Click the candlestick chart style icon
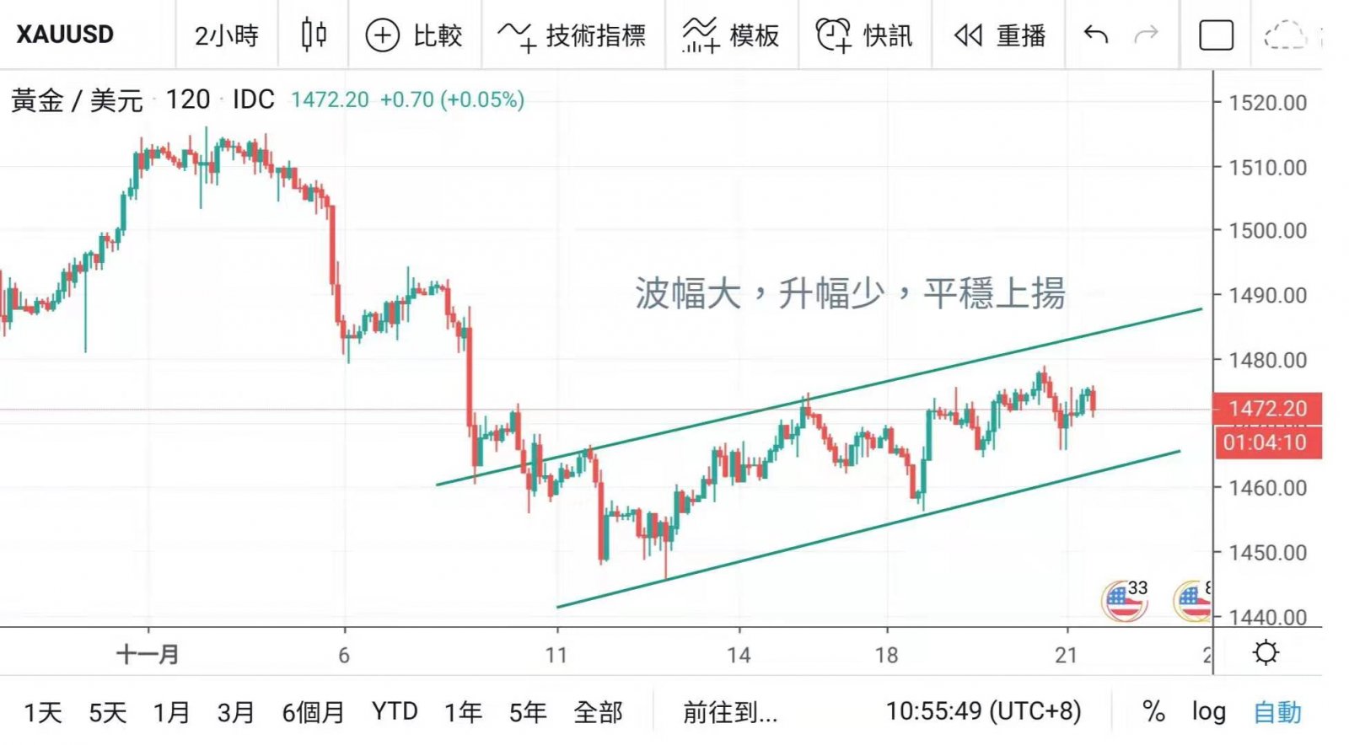Viewport: 1349px width, 745px height. (314, 35)
